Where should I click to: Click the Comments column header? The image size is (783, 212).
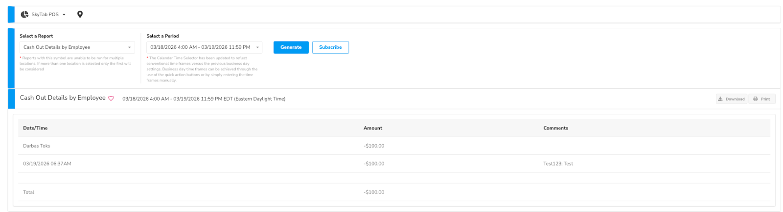(555, 128)
